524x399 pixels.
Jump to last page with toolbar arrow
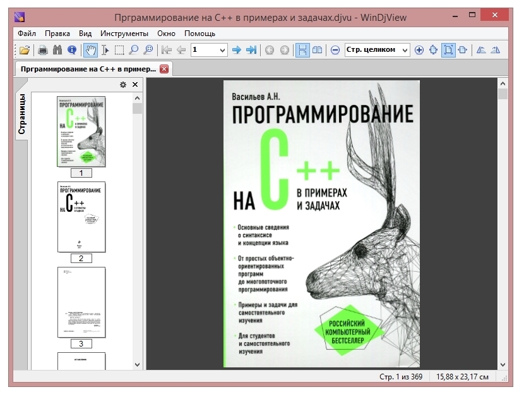(251, 50)
